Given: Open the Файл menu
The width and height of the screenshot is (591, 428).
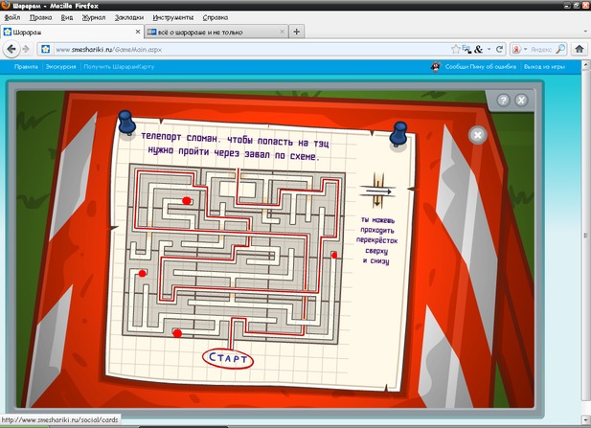Looking at the screenshot, I should coord(12,17).
